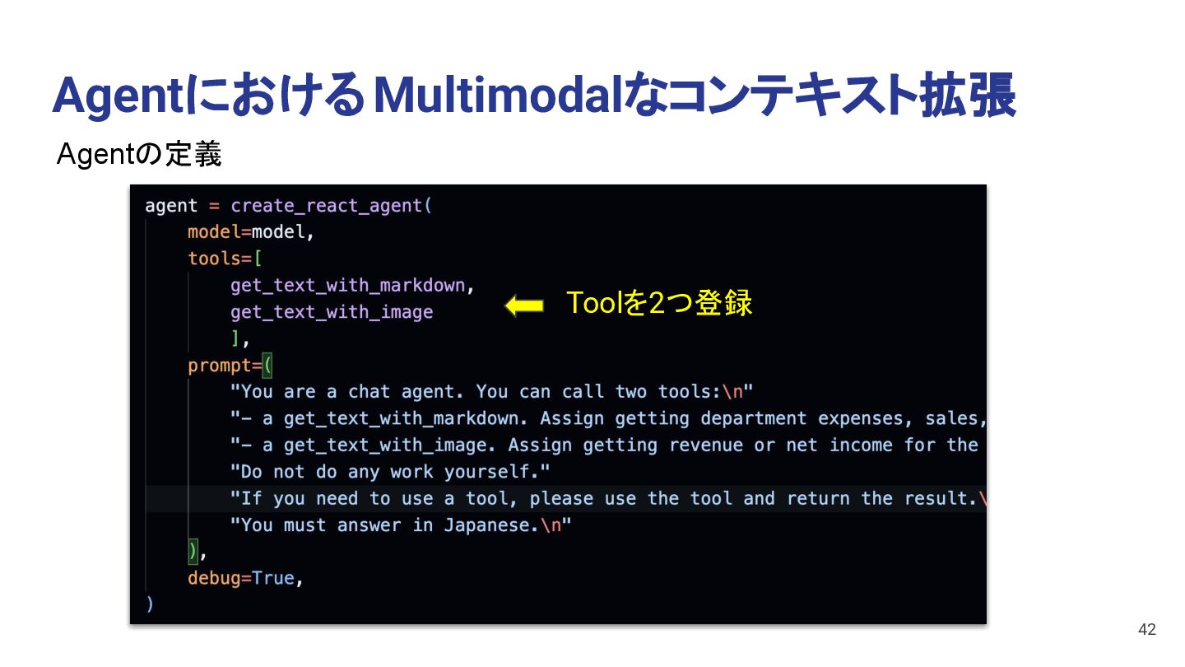Click the "You must answer in Japanese" string

pos(401,525)
